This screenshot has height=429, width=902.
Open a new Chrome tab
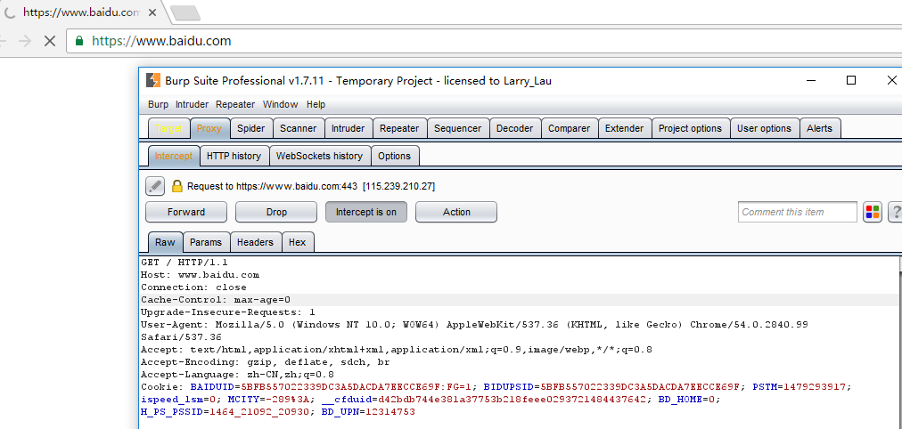[185, 12]
